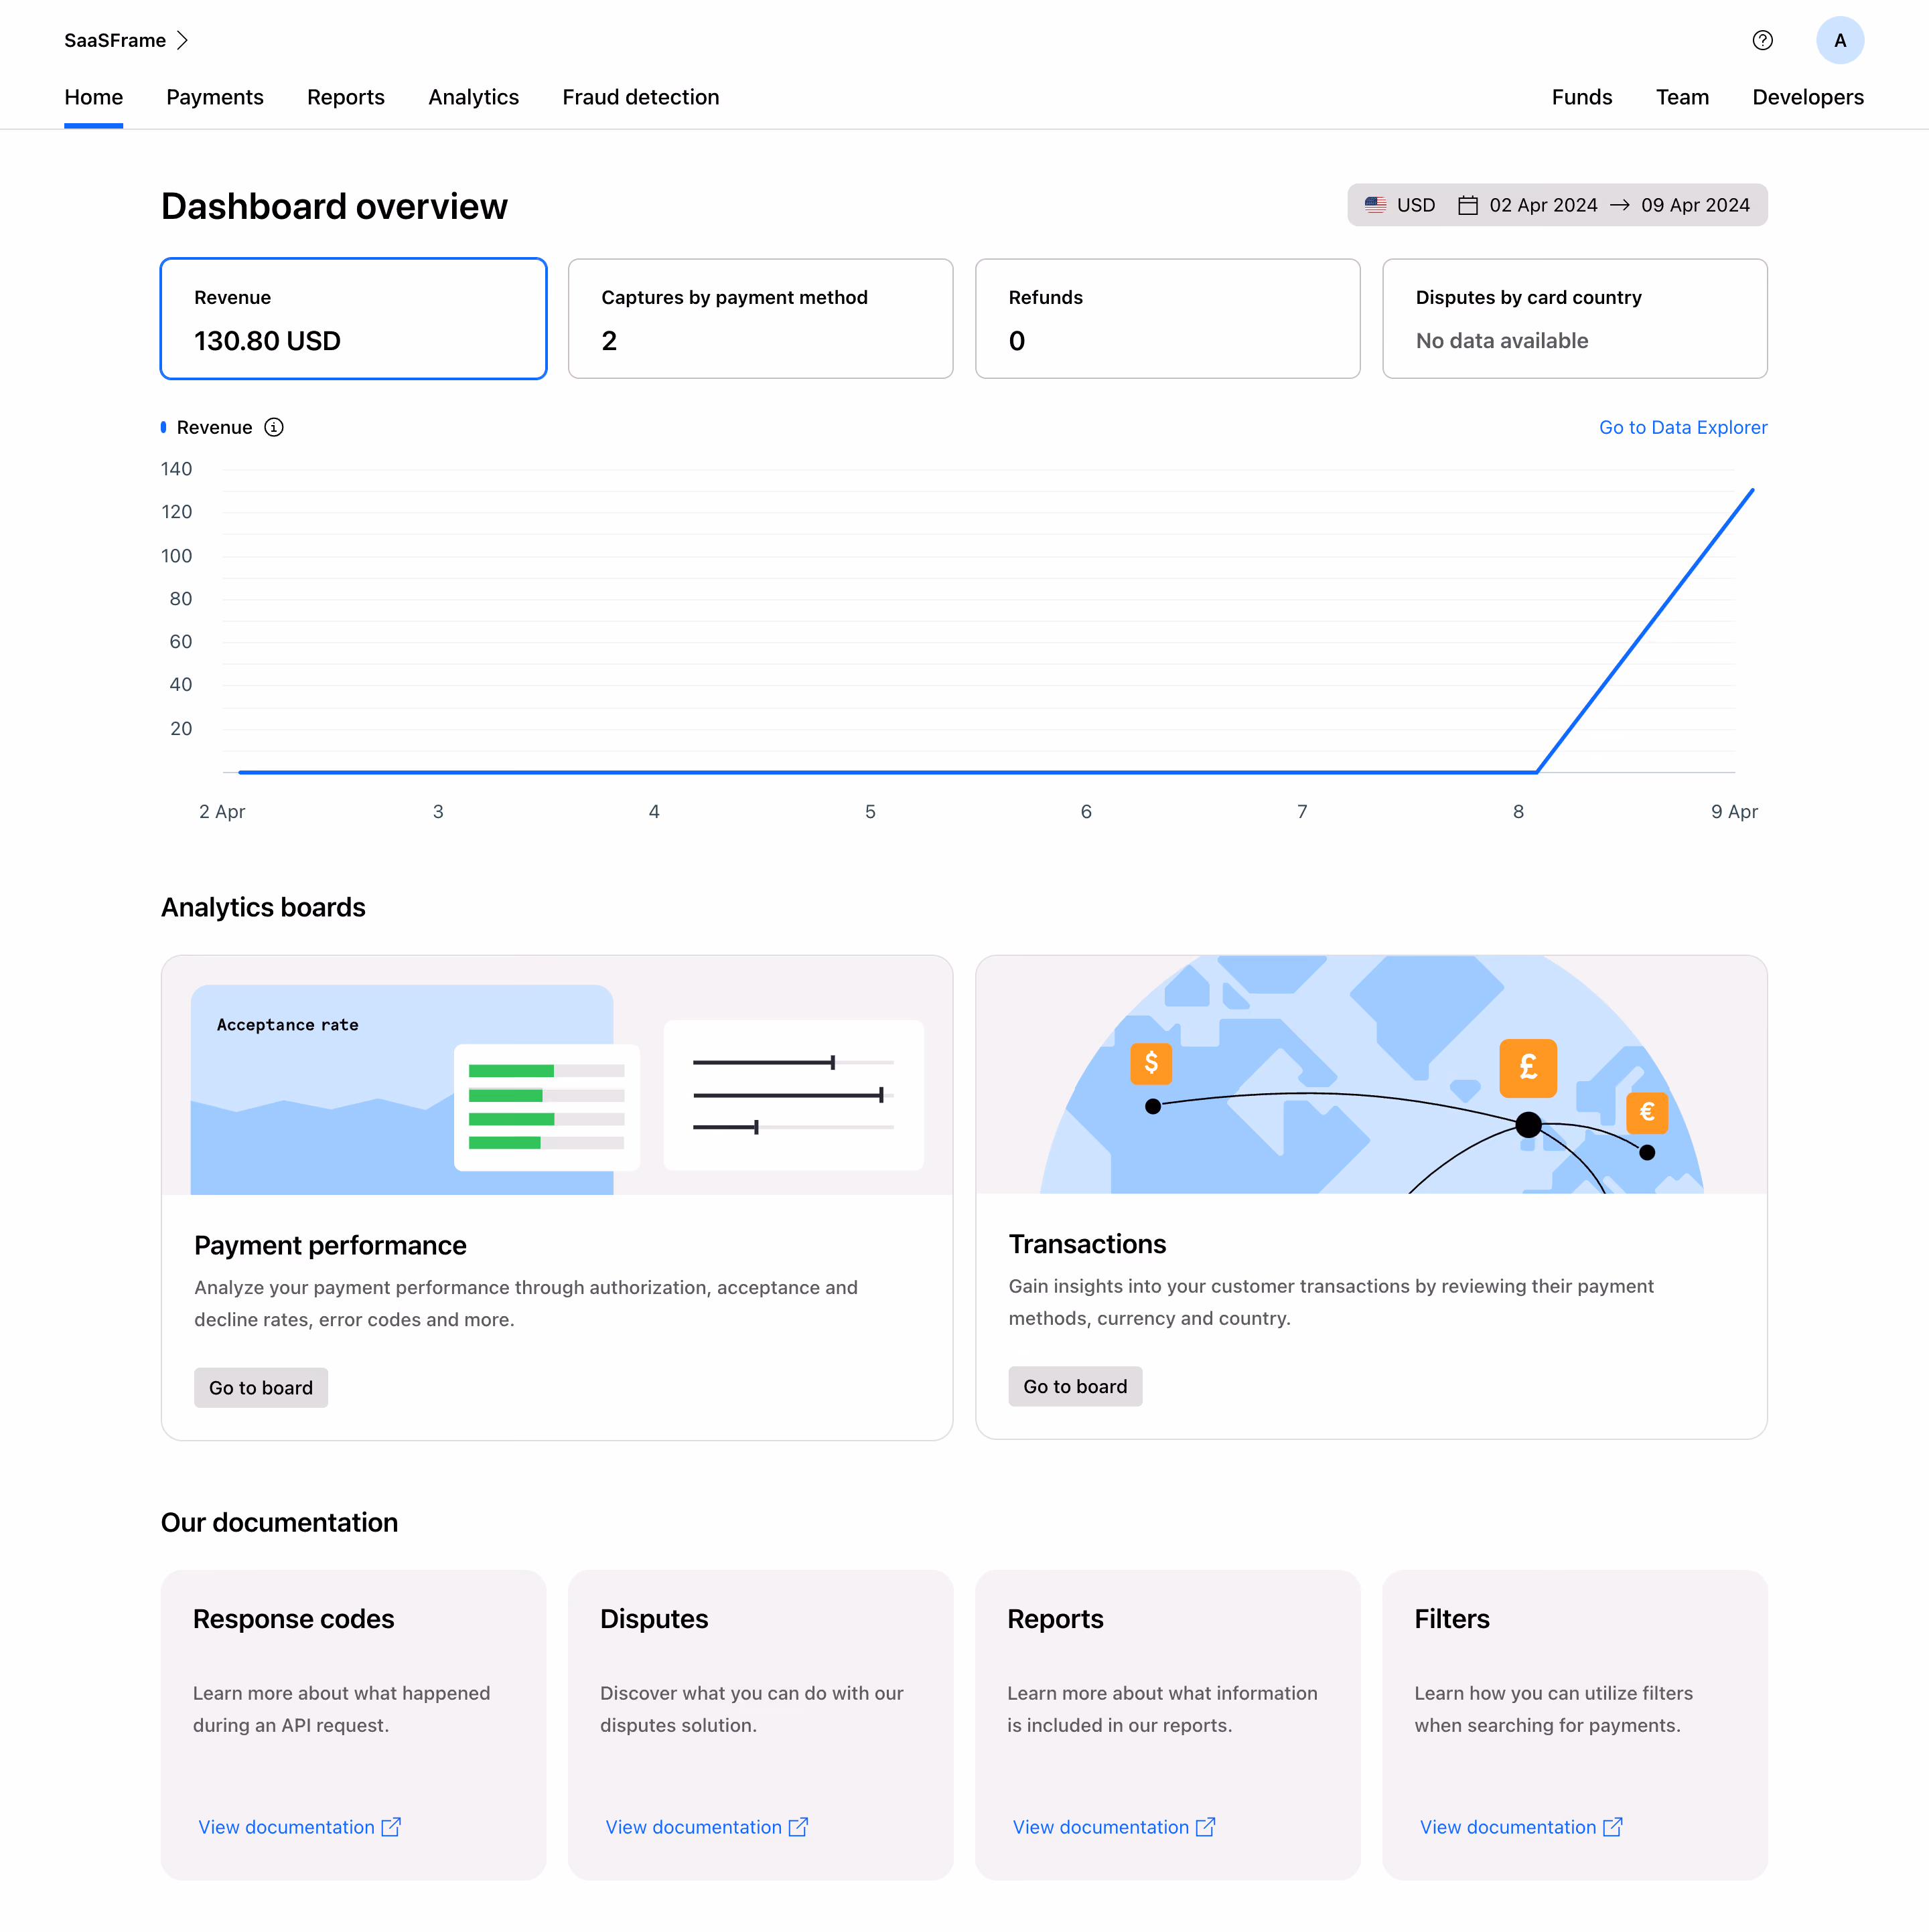Select the Captures by payment method card
Viewport: 1929px width, 1932px height.
pos(760,319)
